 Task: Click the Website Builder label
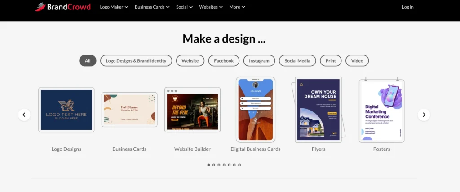(192, 149)
